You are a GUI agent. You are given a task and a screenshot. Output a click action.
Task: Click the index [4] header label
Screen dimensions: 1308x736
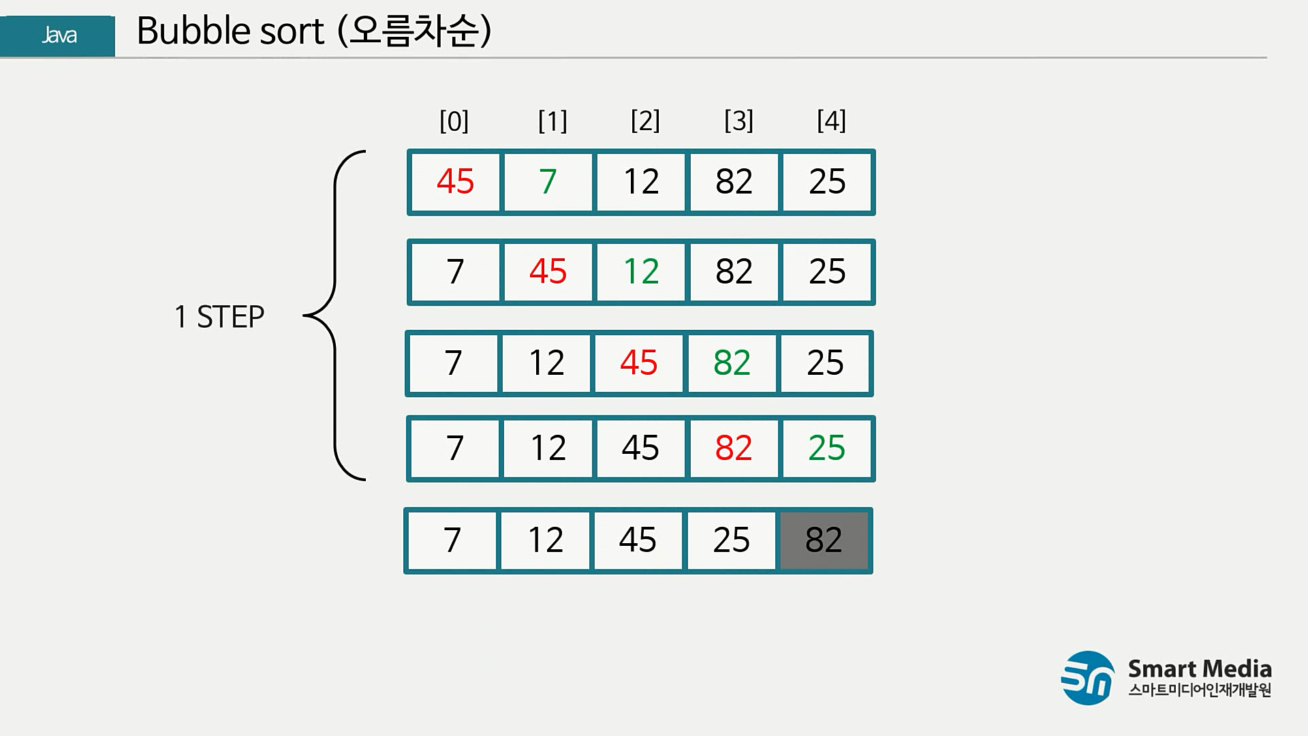(x=831, y=121)
